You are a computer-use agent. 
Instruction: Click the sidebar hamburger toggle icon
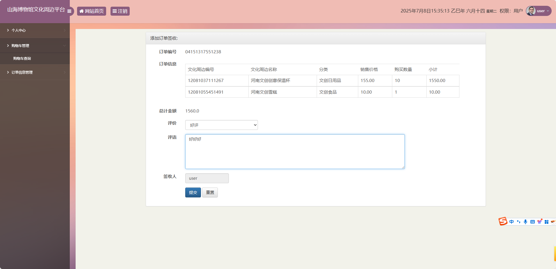click(x=69, y=11)
